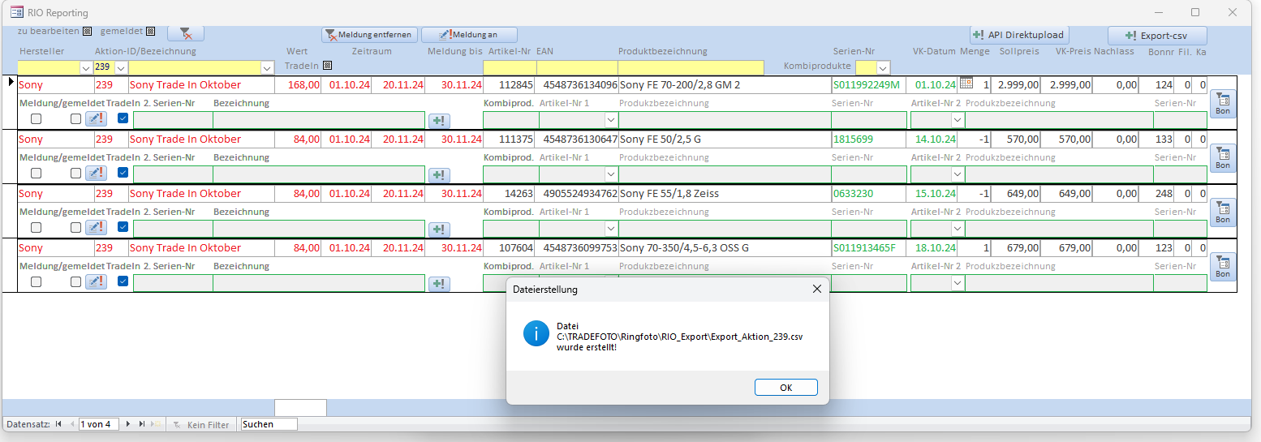This screenshot has height=442, width=1261.
Task: Click the RIO Reporting window app icon
Action: tap(16, 12)
